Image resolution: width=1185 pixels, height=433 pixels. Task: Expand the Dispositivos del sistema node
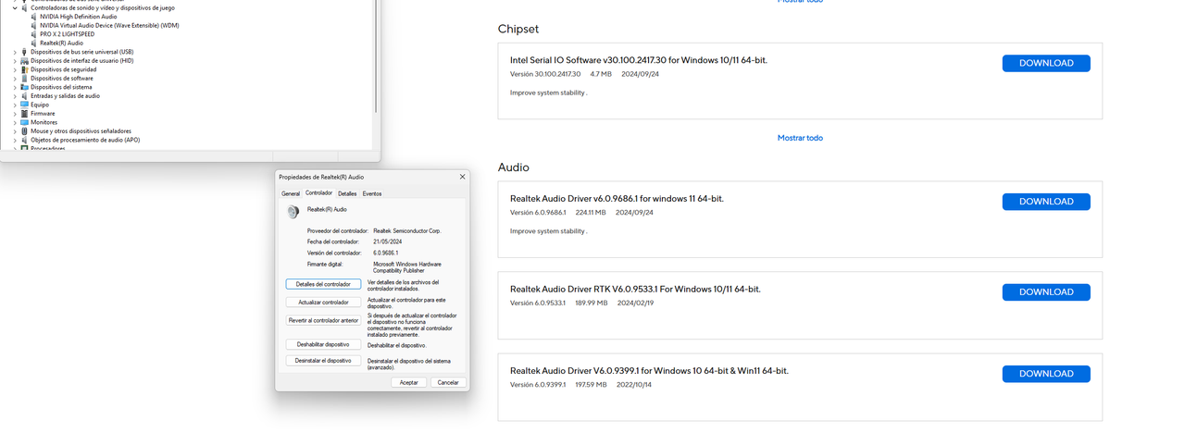pyautogui.click(x=15, y=87)
